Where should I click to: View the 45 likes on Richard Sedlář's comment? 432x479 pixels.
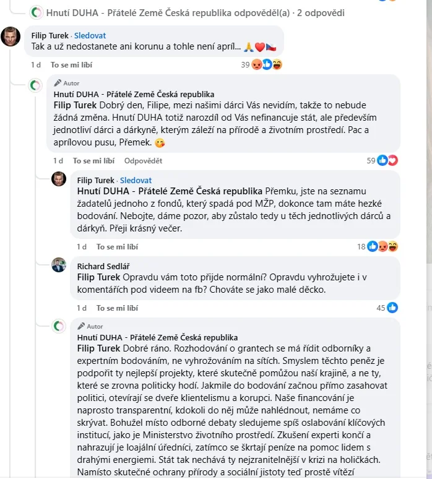[386, 308]
